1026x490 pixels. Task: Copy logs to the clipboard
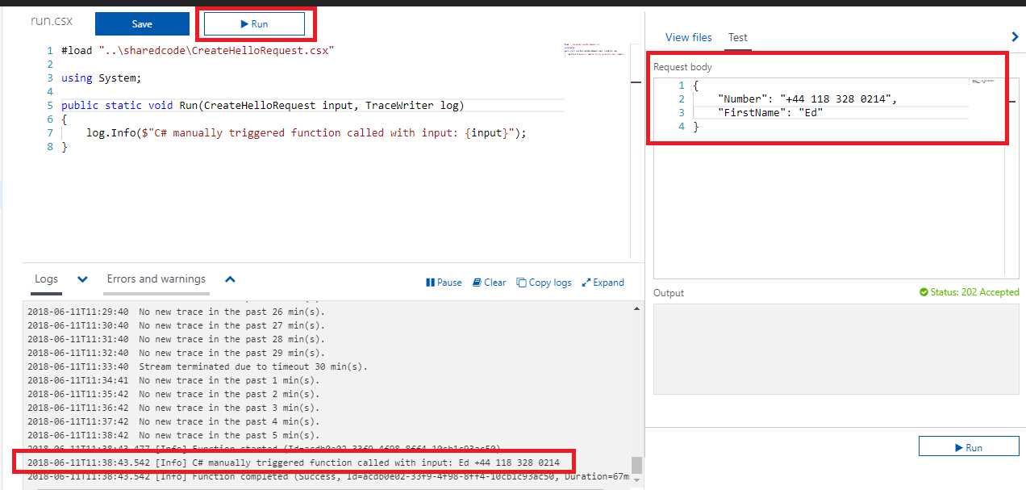pos(544,282)
